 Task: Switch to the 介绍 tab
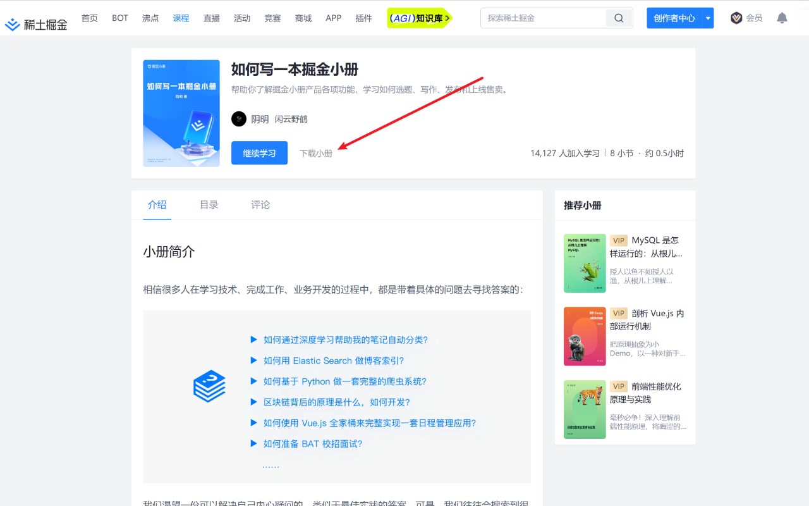(157, 205)
